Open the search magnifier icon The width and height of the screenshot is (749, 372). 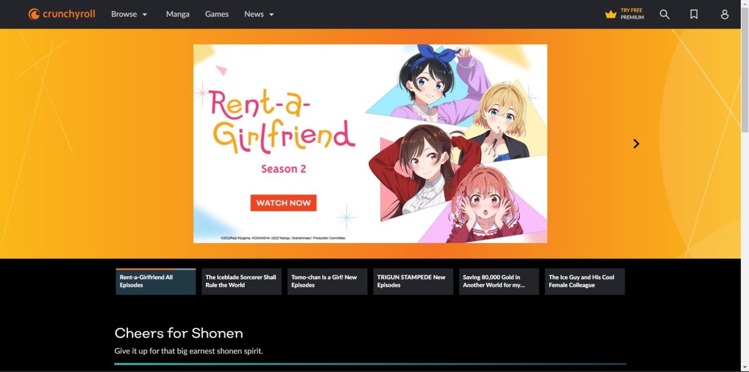[665, 14]
